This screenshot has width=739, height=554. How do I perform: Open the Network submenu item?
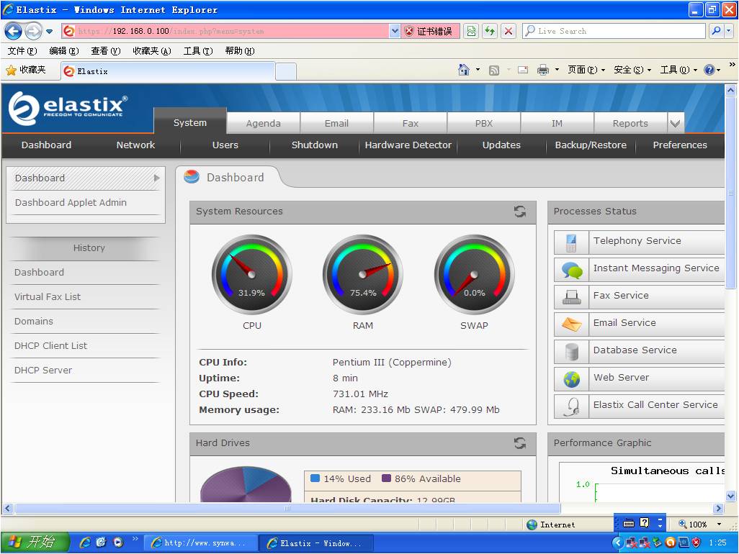[135, 145]
